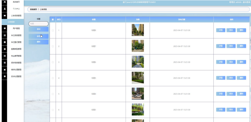Click the 发布日期 column header
Viewport: 251px width, 122px height.
(182, 20)
